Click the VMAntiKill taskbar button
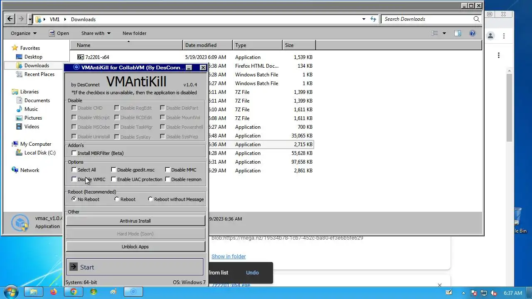The image size is (532, 299). pyautogui.click(x=133, y=292)
